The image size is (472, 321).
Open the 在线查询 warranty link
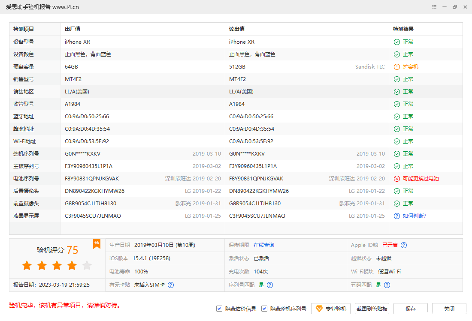pos(264,245)
